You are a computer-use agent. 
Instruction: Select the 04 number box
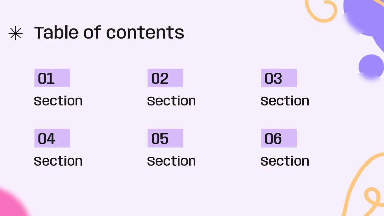[x=52, y=138]
